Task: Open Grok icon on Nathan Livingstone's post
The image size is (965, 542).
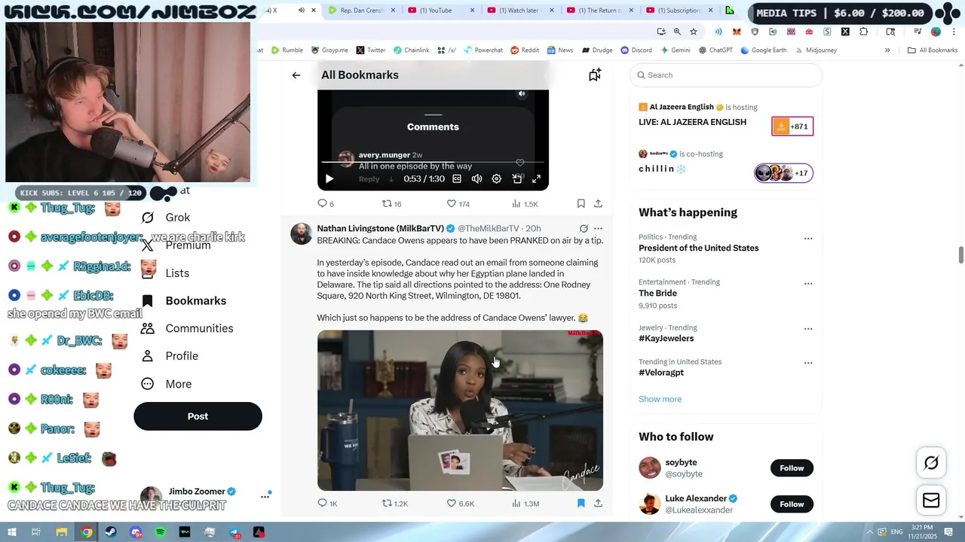Action: tap(584, 228)
